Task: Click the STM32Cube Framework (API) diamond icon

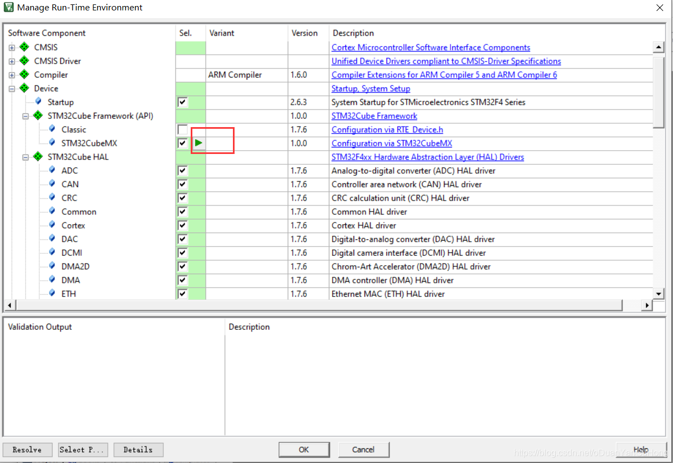Action: click(38, 116)
